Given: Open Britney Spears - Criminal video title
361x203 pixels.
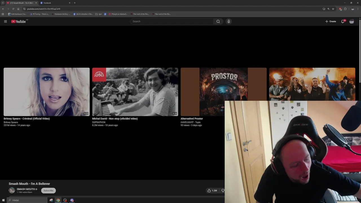Looking at the screenshot, I should (27, 119).
